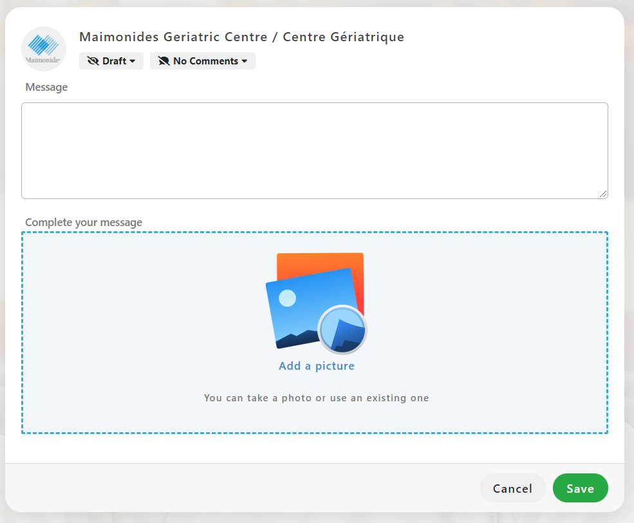Click the Maimonides Geriatric Centre title
Image resolution: width=634 pixels, height=523 pixels.
241,37
